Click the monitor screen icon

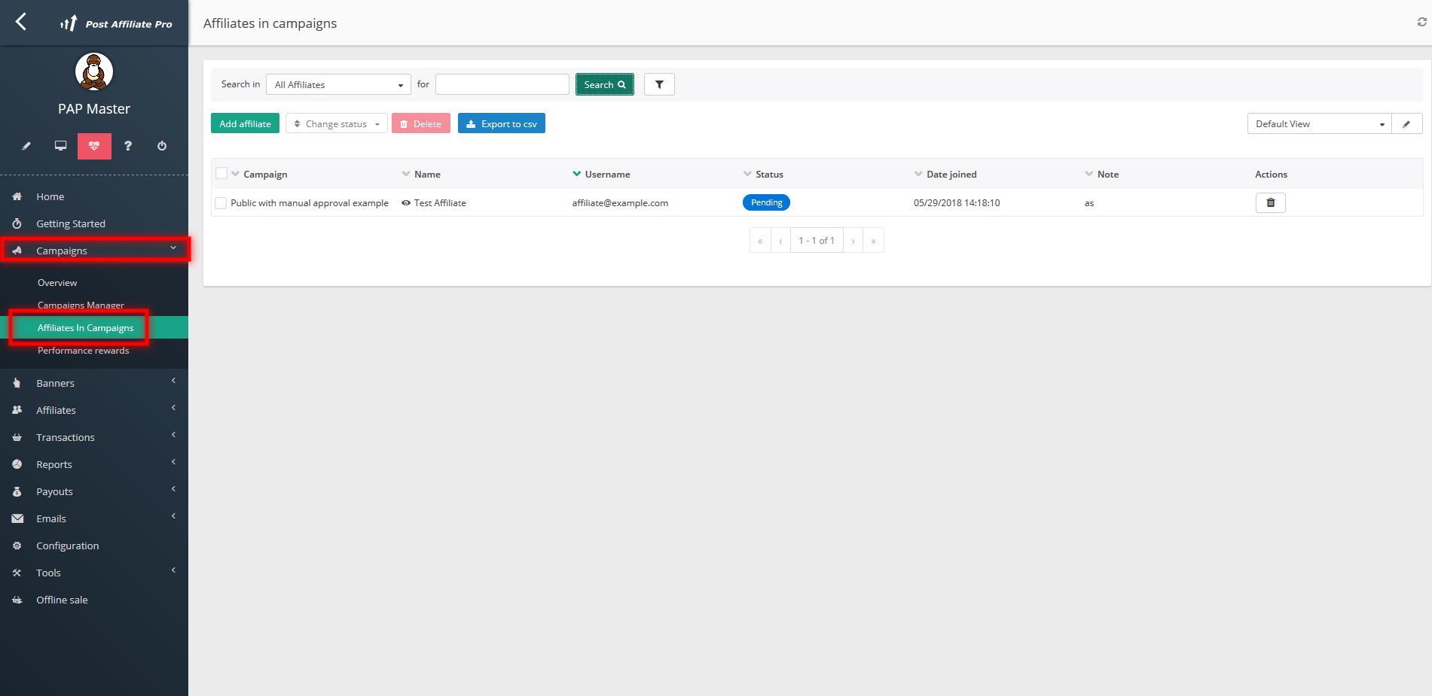point(60,146)
